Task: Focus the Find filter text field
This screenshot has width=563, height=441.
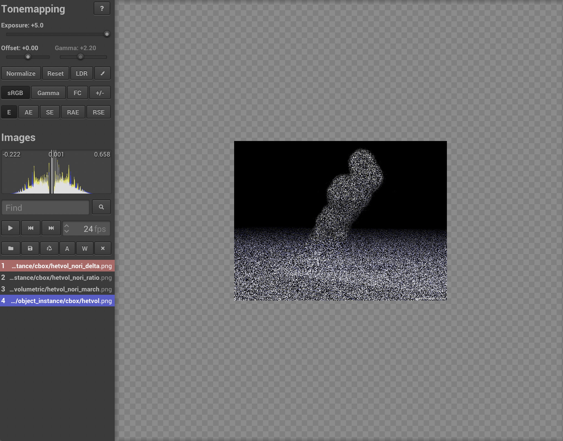Action: coord(45,207)
